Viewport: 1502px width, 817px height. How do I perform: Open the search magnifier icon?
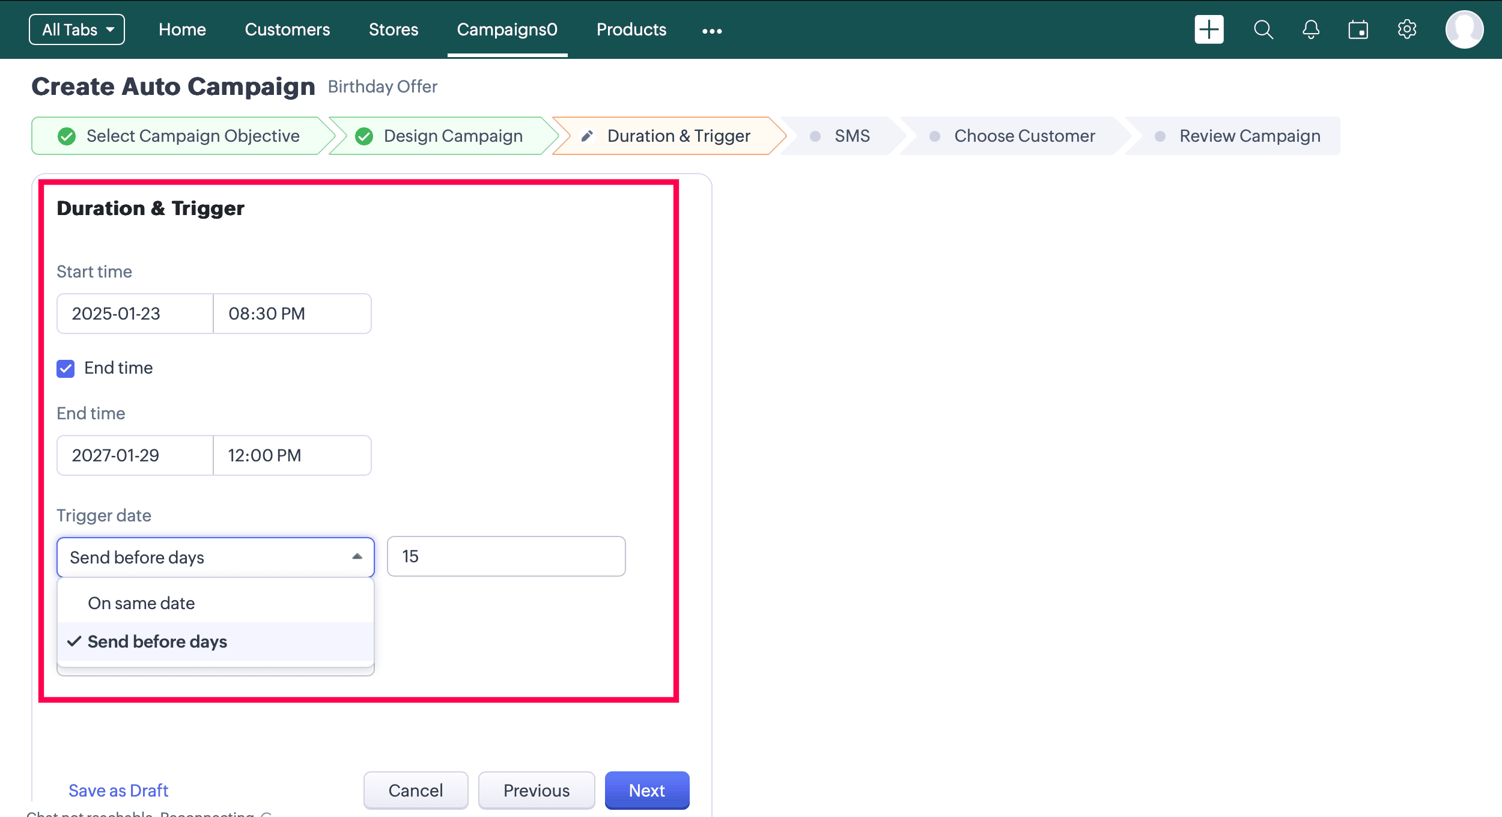click(x=1263, y=29)
